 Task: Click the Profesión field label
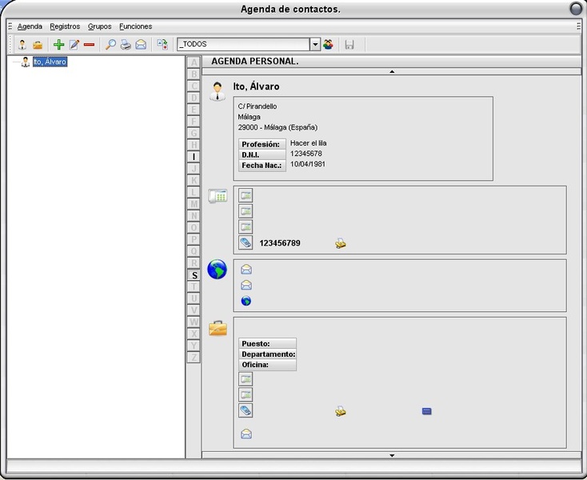click(261, 144)
